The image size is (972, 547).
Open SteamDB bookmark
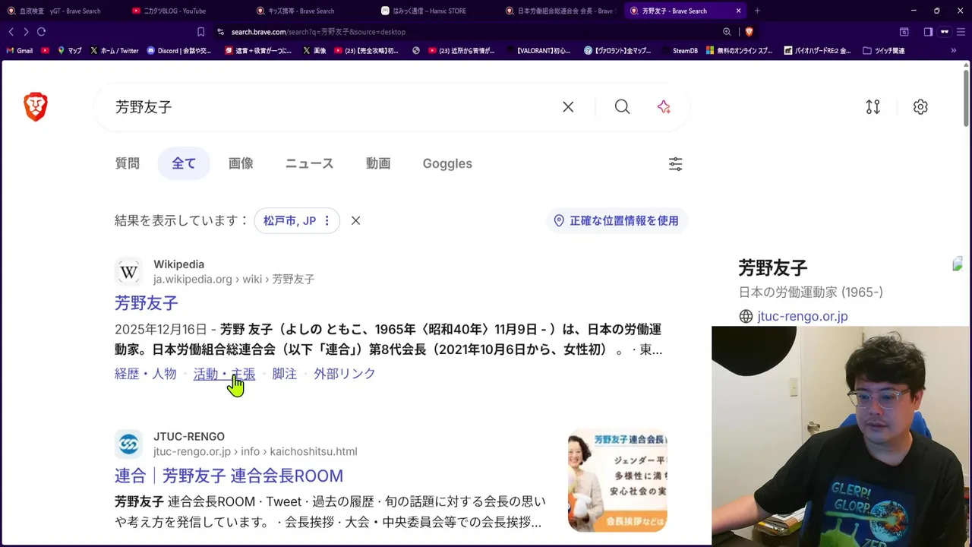[x=679, y=51]
